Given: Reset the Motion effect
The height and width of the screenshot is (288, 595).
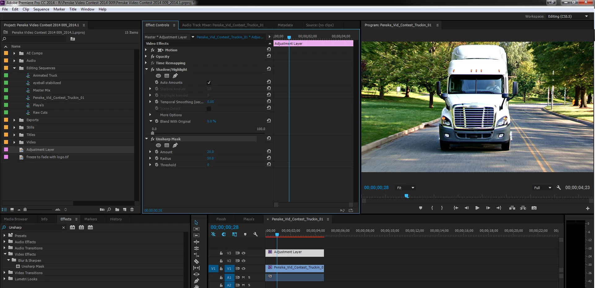Looking at the screenshot, I should pyautogui.click(x=269, y=49).
